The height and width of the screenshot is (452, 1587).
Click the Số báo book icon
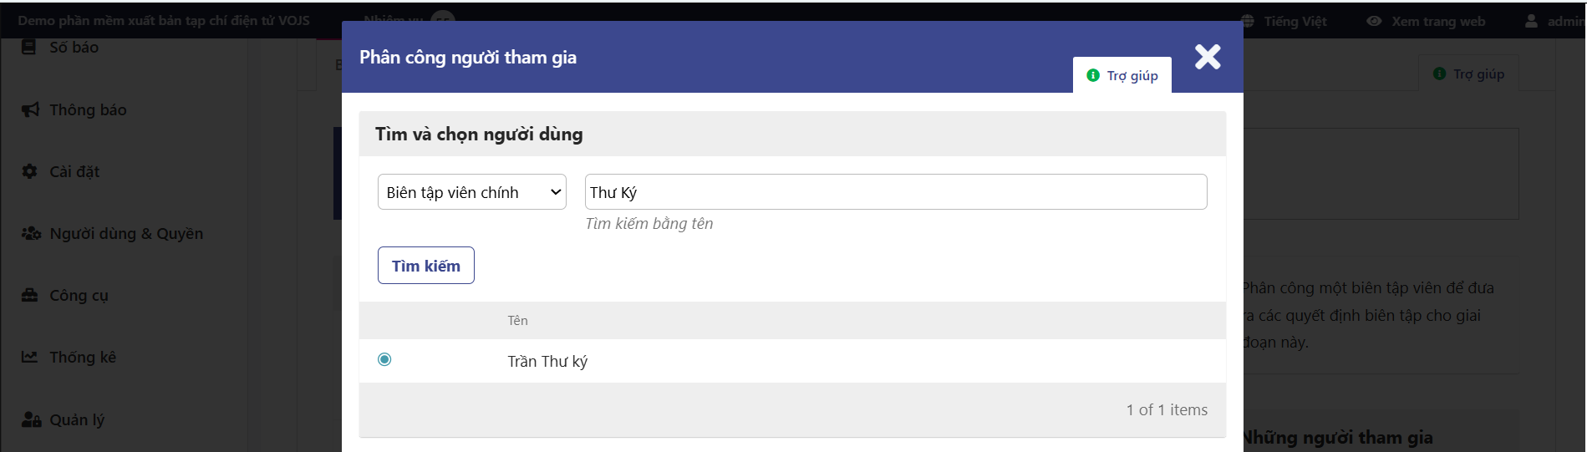29,47
